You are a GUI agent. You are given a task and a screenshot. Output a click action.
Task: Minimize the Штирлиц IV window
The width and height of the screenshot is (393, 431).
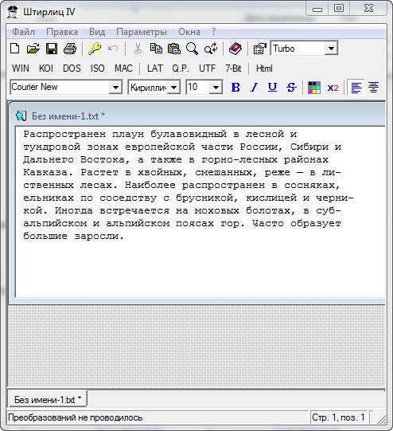click(317, 9)
